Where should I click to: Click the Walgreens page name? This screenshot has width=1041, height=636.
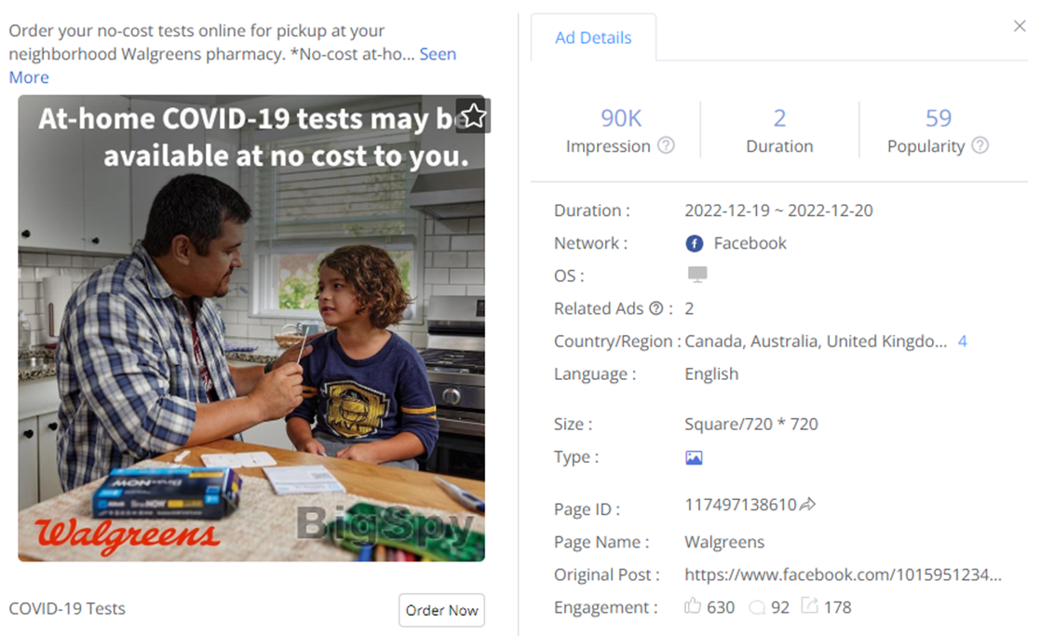tap(724, 542)
